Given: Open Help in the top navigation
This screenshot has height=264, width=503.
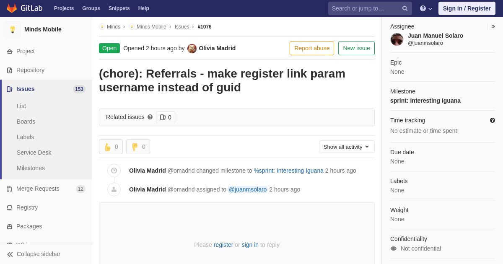Looking at the screenshot, I should [x=144, y=8].
